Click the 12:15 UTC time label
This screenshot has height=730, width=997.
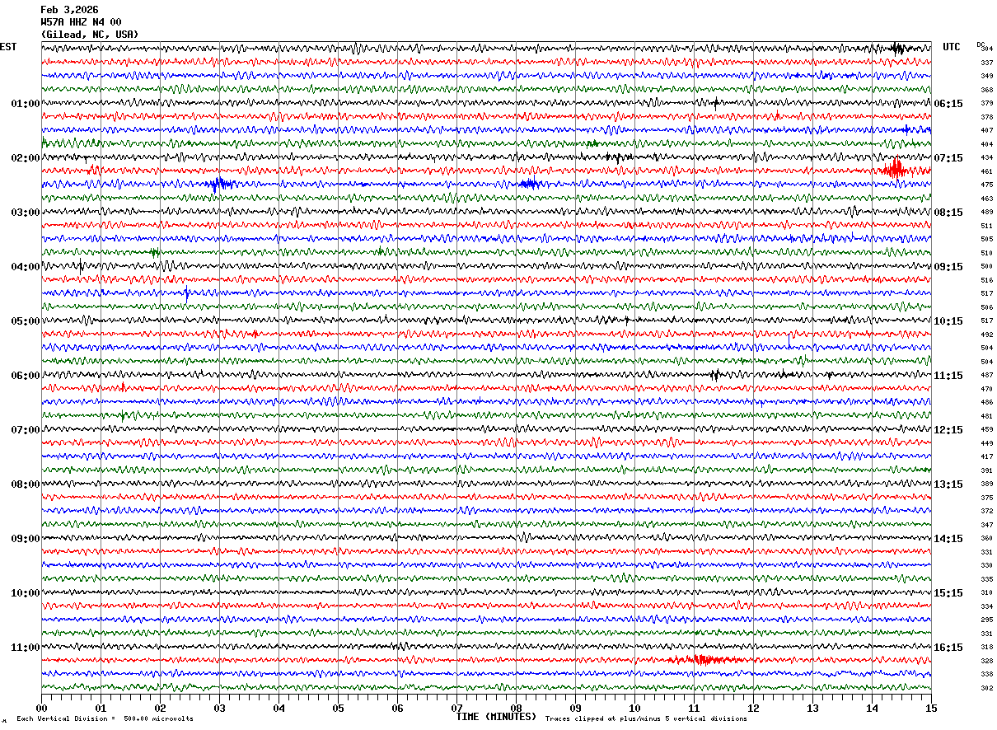click(949, 430)
